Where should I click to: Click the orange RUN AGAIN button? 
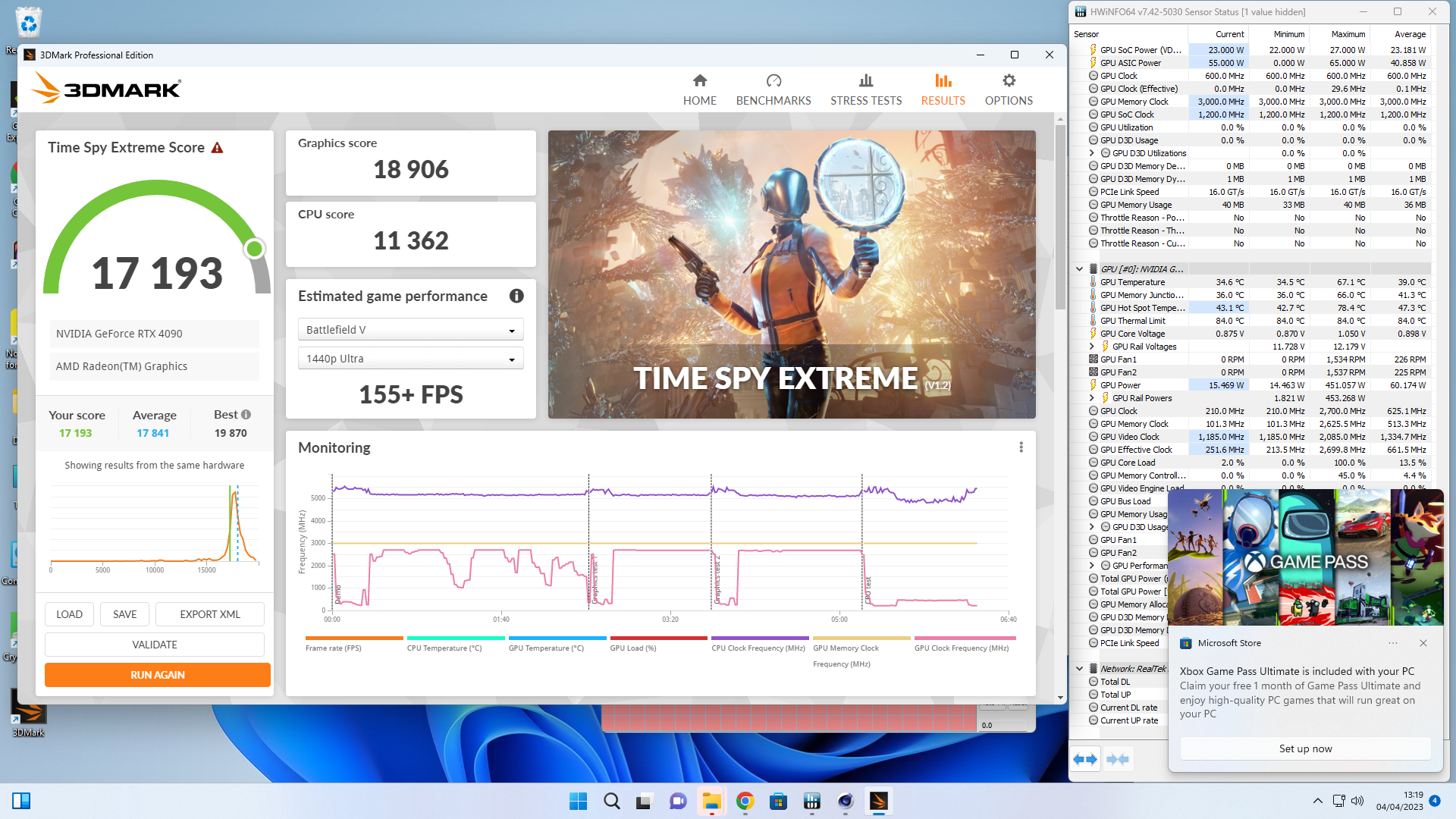(157, 675)
